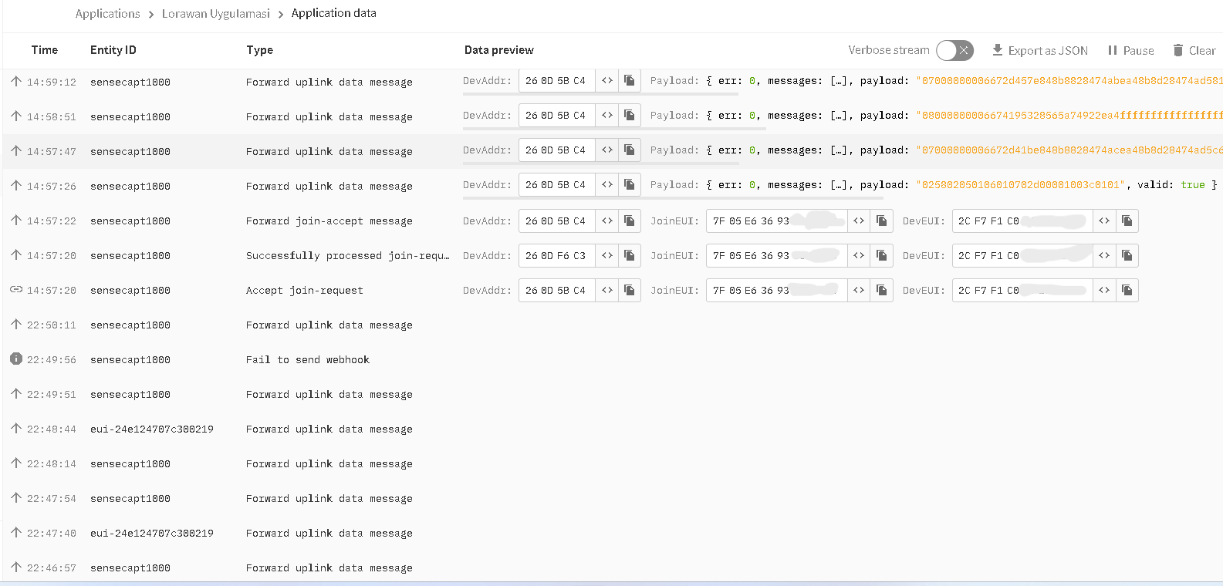Toggle DevEUI format in 14:57:20 processed row

[1104, 256]
